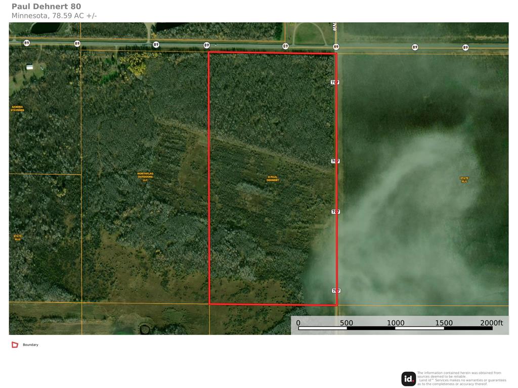Click the "1000" scale bar label
518x388 pixels.
[396, 323]
